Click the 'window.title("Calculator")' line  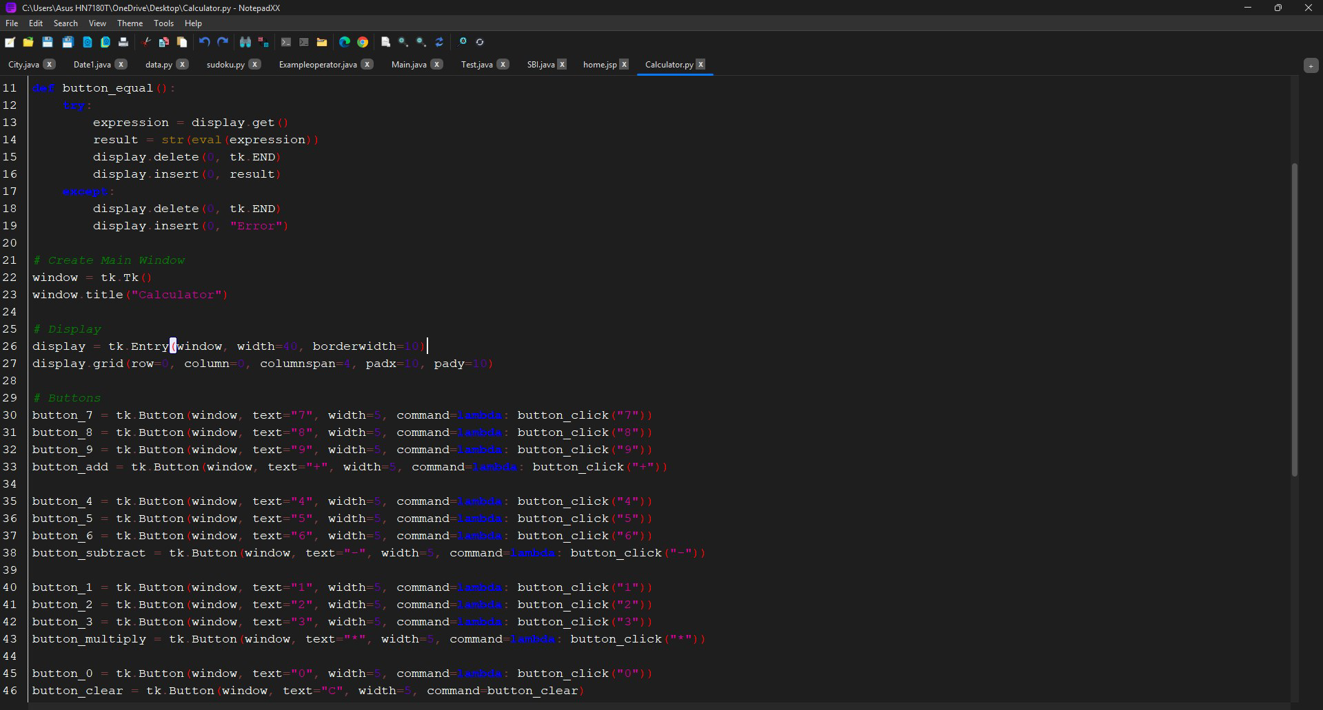click(x=130, y=295)
